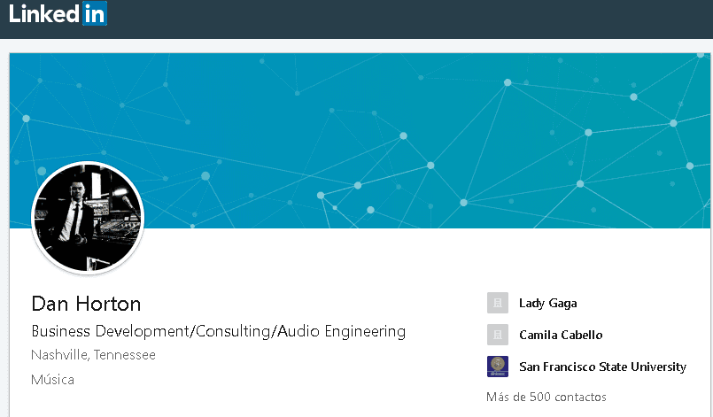Click the word "Linked" in the header logo
713x417 pixels.
(44, 14)
